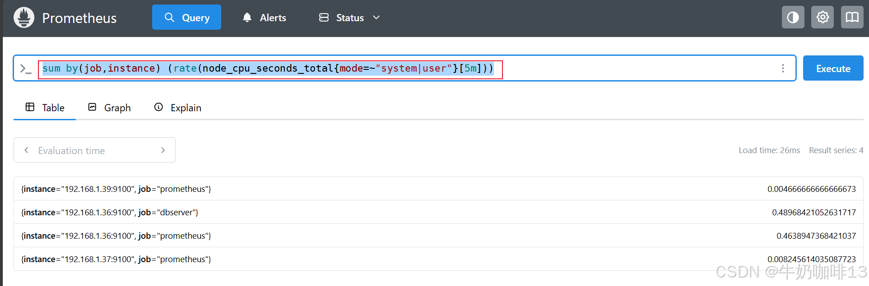Viewport: 869px width, 286px height.
Task: Click the Status server icon
Action: 324,18
